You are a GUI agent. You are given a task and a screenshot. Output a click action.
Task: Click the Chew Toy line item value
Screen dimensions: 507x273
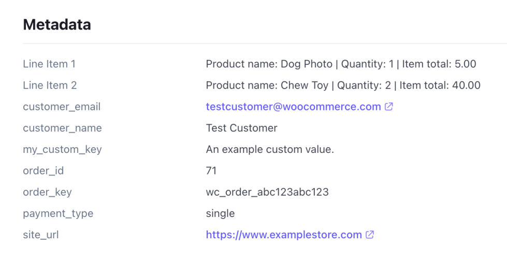tap(343, 85)
